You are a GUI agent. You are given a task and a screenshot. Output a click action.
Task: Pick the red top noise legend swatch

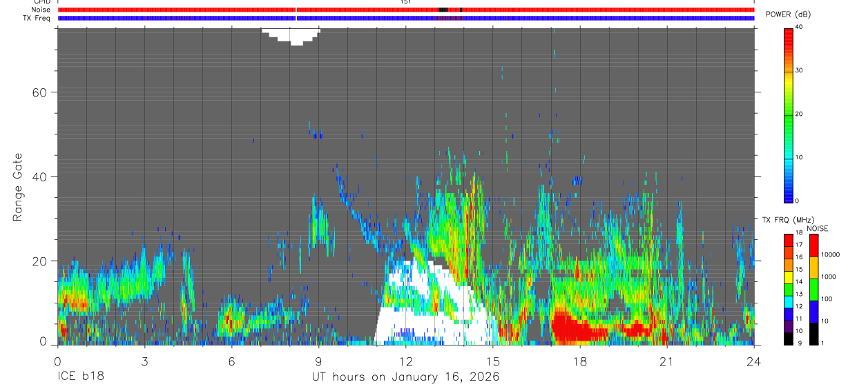pos(814,245)
